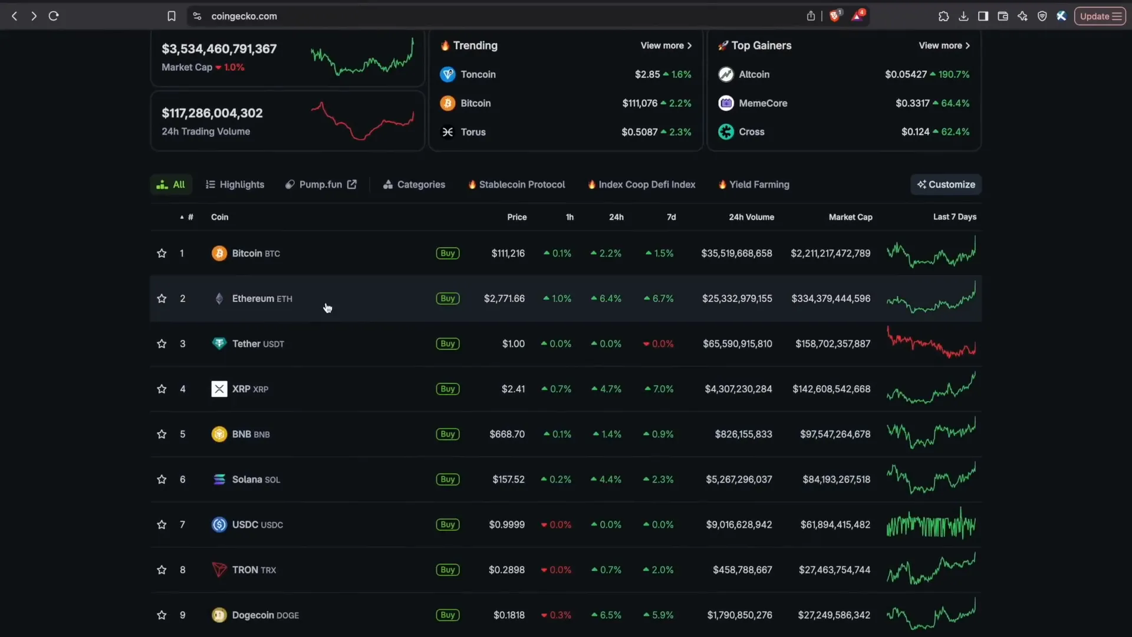Sort by the 7d column header
1132x637 pixels.
pyautogui.click(x=671, y=217)
